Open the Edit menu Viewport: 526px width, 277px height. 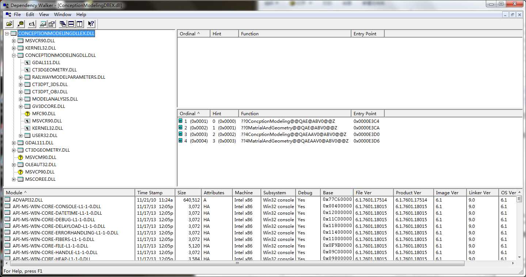[30, 15]
